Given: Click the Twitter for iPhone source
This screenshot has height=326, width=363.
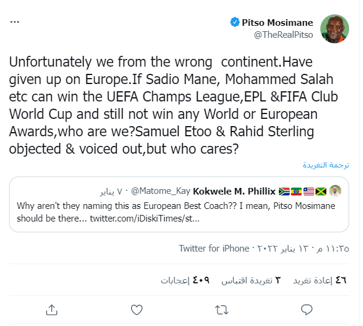Looking at the screenshot, I should (x=214, y=248).
